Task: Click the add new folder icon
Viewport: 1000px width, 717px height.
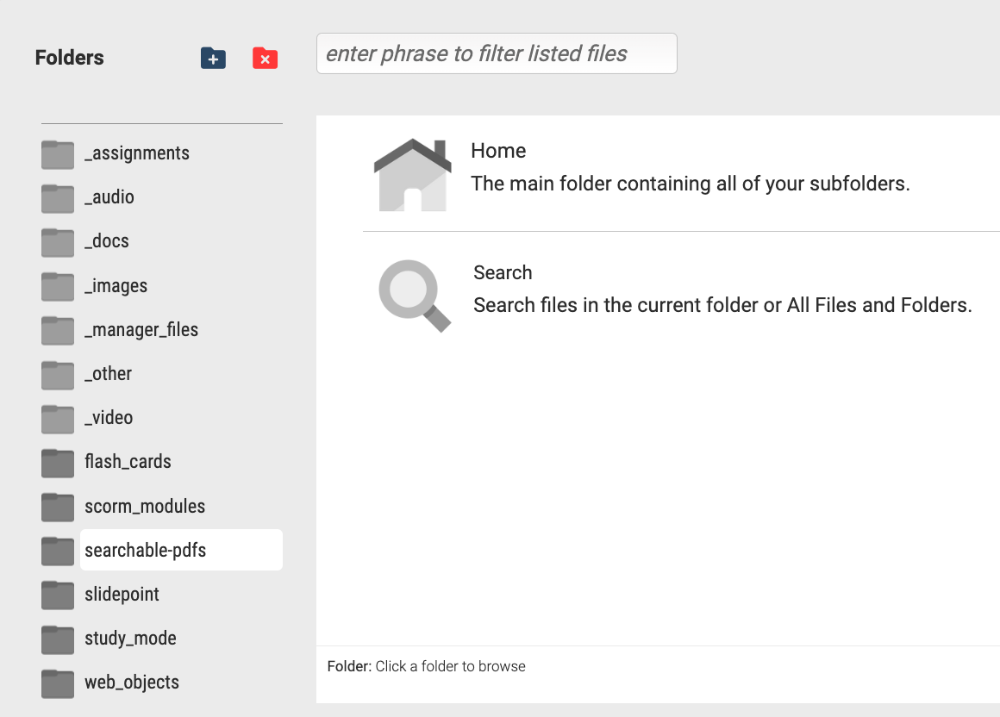Action: pyautogui.click(x=213, y=58)
